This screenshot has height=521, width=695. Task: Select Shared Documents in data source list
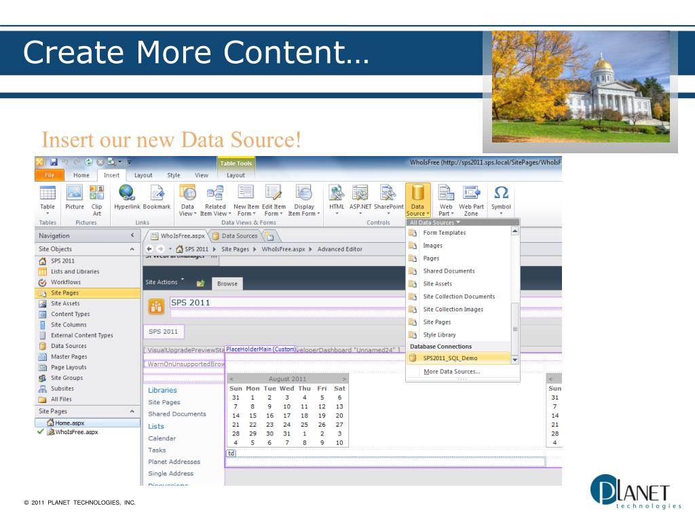[x=459, y=271]
